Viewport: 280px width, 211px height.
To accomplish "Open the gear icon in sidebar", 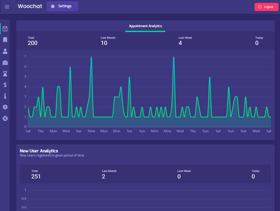I will [5, 107].
